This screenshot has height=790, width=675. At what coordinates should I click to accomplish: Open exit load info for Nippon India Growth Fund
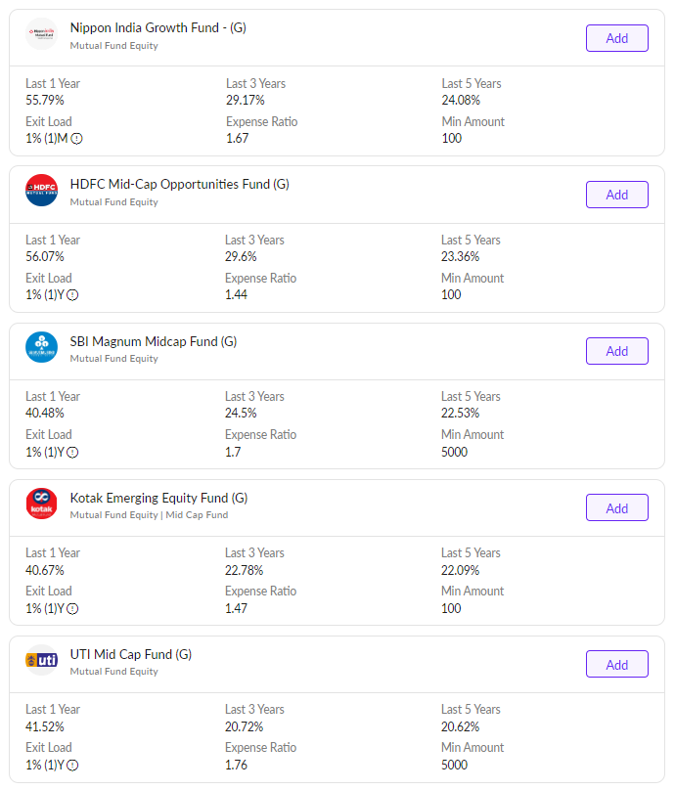[77, 139]
